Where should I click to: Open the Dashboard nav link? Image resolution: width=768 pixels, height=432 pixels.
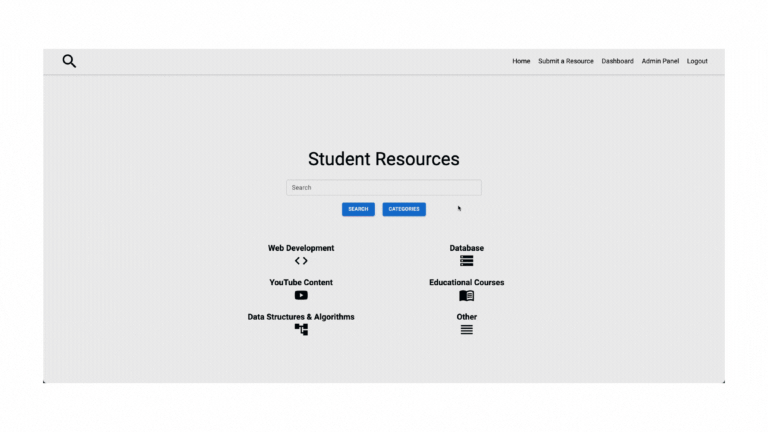coord(617,61)
